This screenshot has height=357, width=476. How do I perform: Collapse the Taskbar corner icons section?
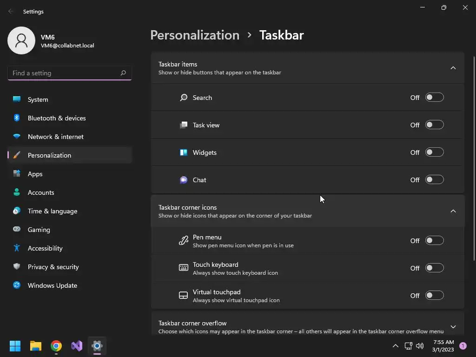coord(453,211)
